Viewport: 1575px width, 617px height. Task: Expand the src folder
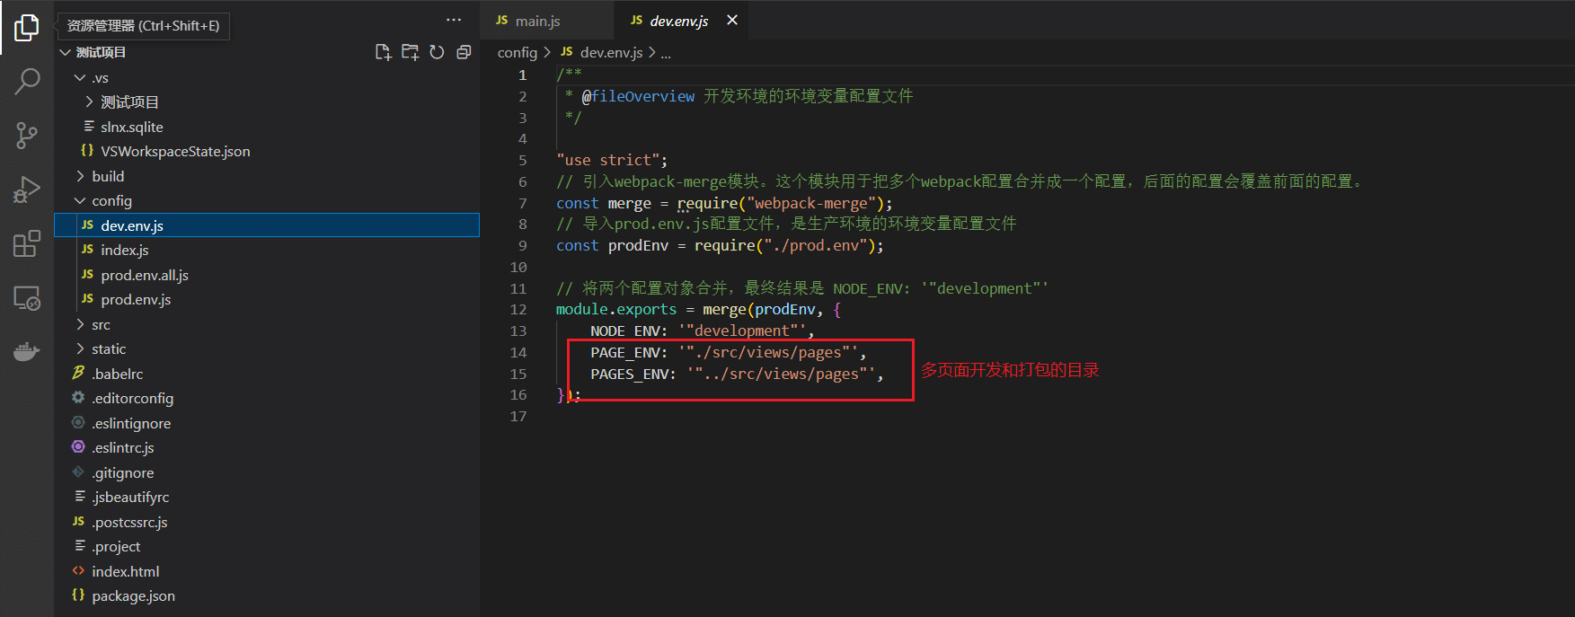coord(101,325)
